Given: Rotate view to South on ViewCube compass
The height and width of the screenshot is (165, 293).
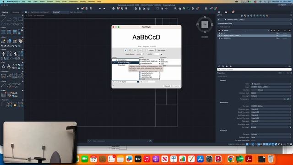Looking at the screenshot, I should [205, 32].
